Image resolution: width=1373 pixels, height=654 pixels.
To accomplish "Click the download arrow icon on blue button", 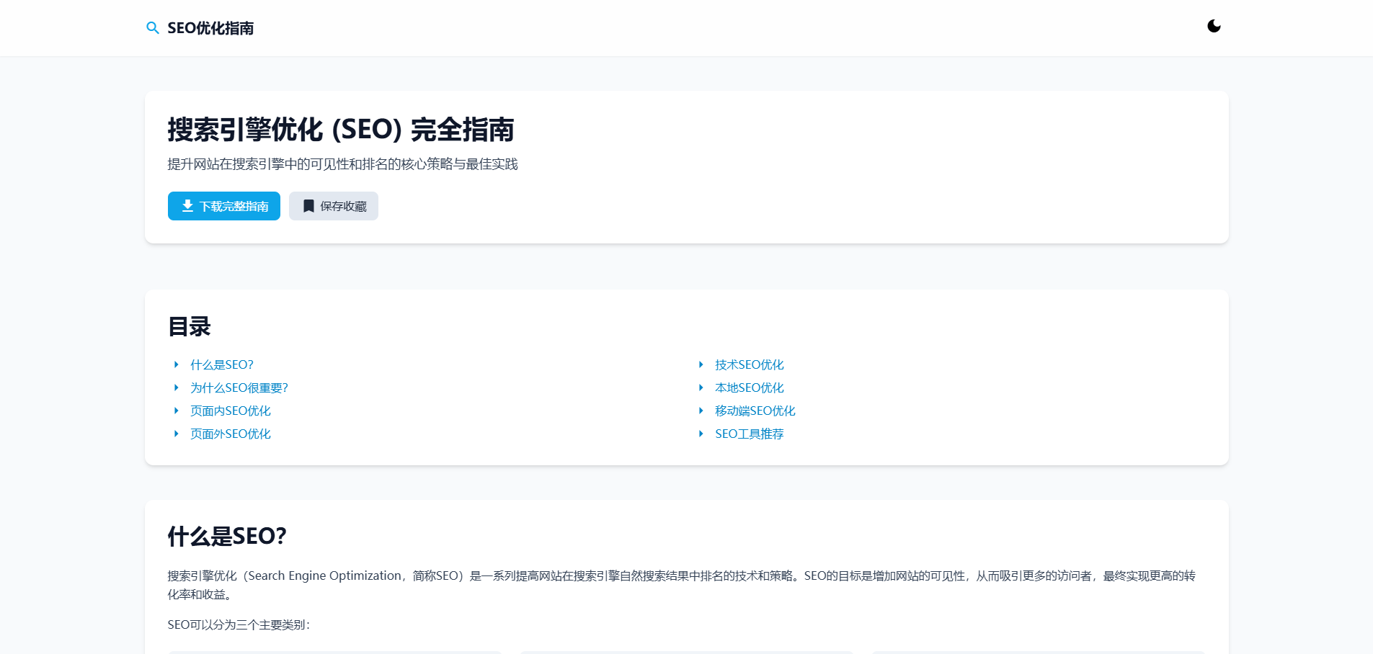I will click(x=187, y=206).
